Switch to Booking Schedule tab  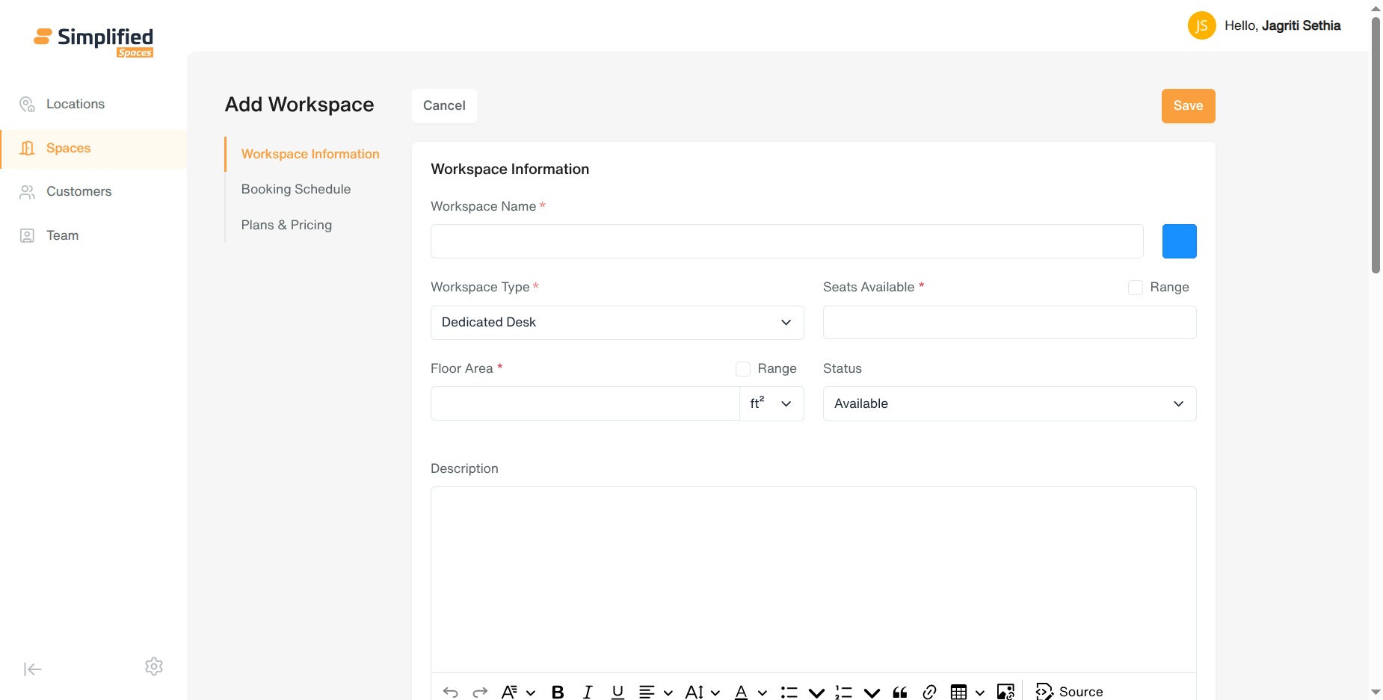pos(296,189)
